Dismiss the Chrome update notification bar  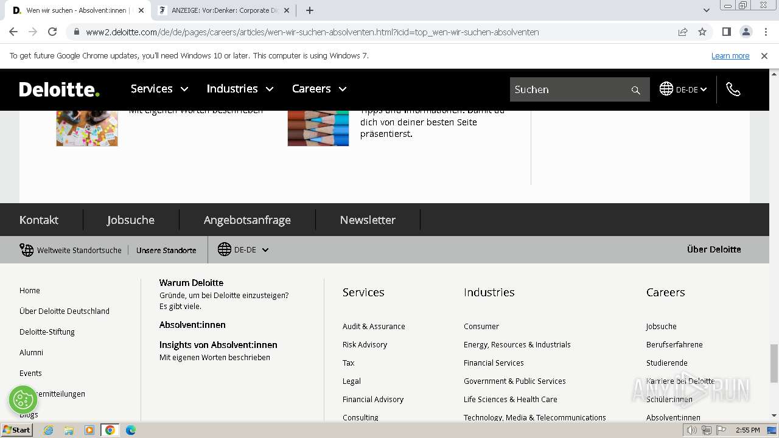[764, 55]
